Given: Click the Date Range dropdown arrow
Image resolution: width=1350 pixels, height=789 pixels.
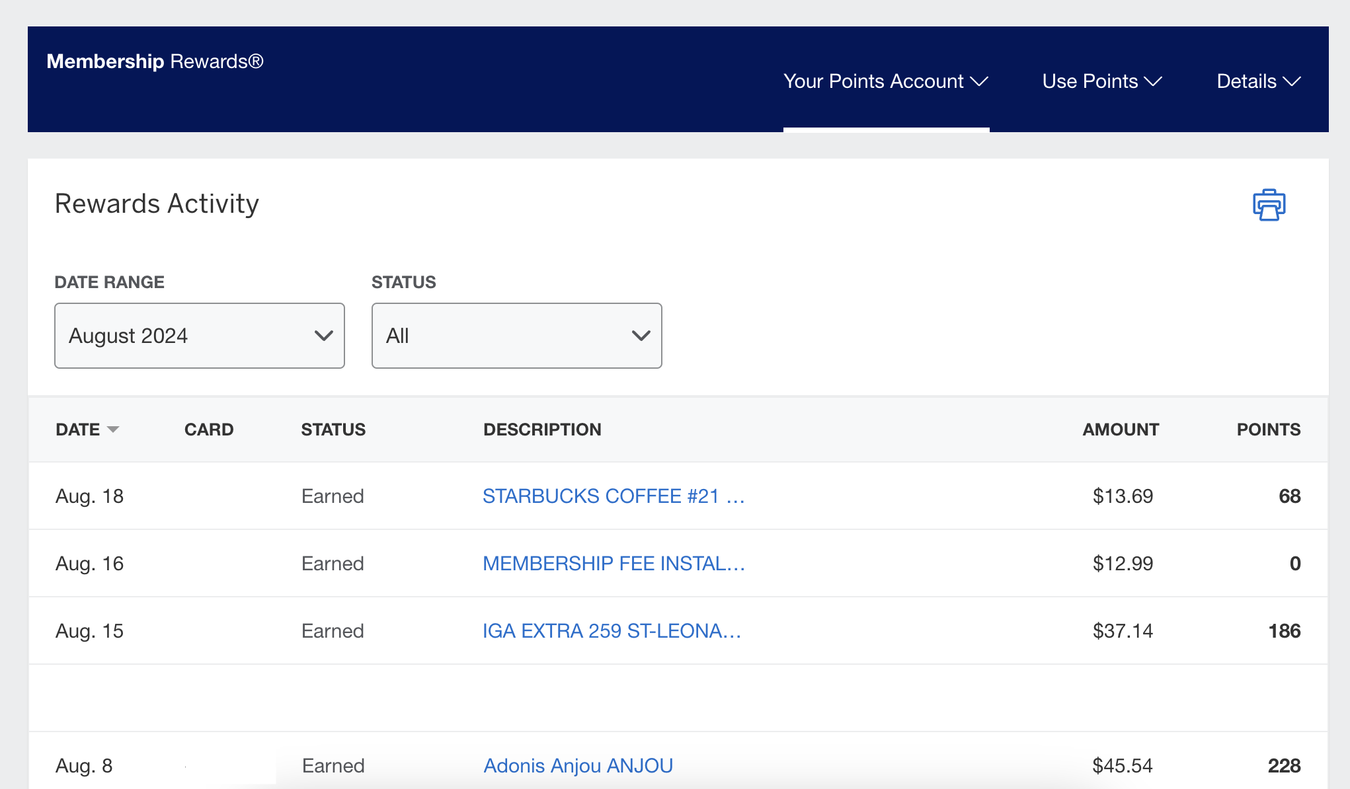Looking at the screenshot, I should click(324, 336).
